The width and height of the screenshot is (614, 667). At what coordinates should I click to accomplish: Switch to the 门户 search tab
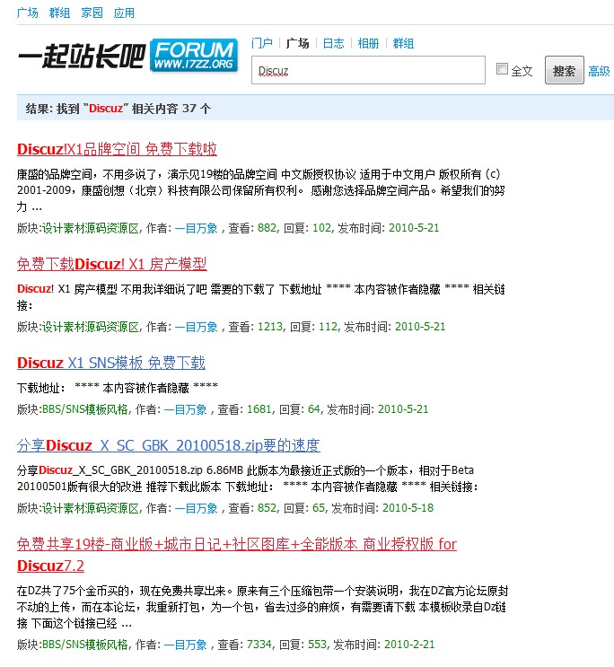coord(262,43)
